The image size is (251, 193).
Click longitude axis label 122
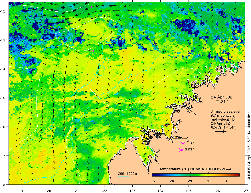point(104,191)
